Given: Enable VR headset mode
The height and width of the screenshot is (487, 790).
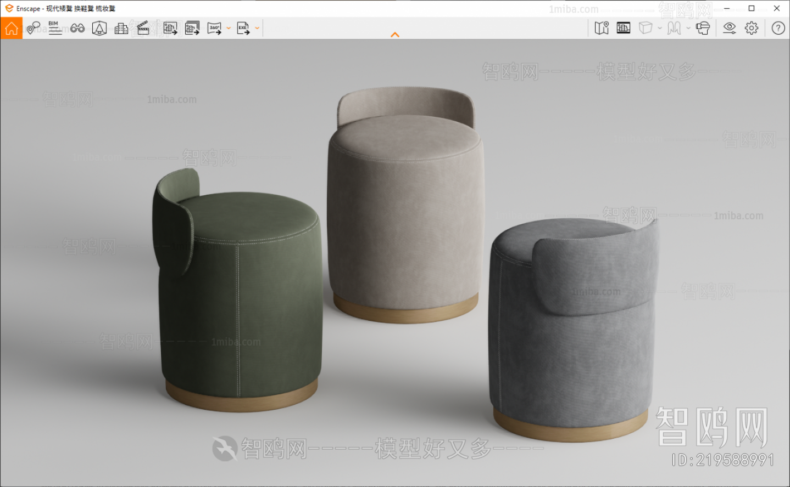Looking at the screenshot, I should coord(703,28).
